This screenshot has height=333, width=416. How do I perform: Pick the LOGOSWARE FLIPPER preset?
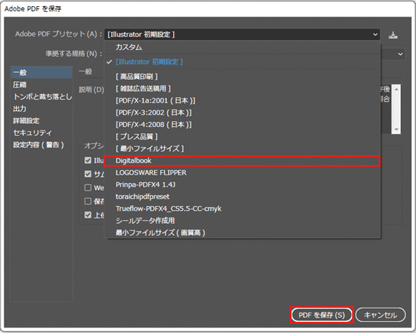(243, 173)
